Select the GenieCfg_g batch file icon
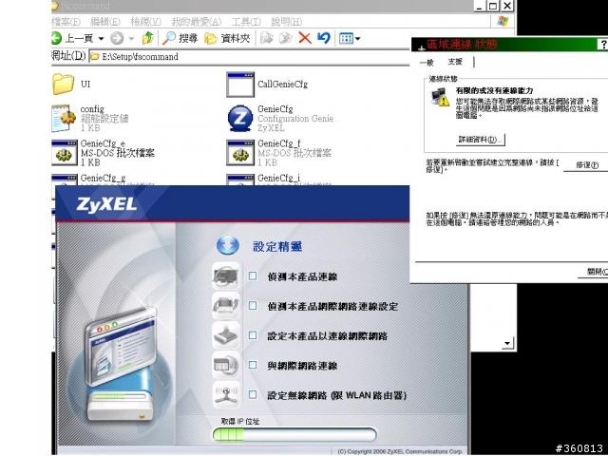Screen dimensions: 608x456 (x=65, y=180)
